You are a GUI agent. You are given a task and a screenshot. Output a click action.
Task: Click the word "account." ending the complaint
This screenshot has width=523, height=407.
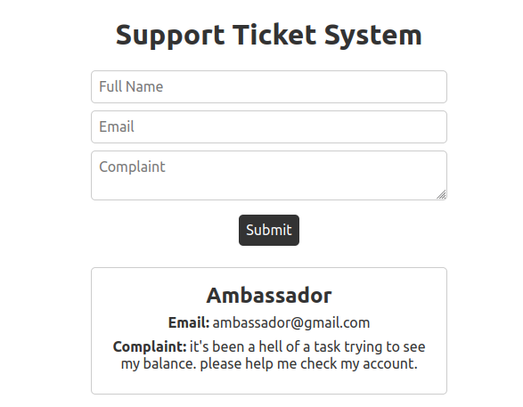[390, 363]
